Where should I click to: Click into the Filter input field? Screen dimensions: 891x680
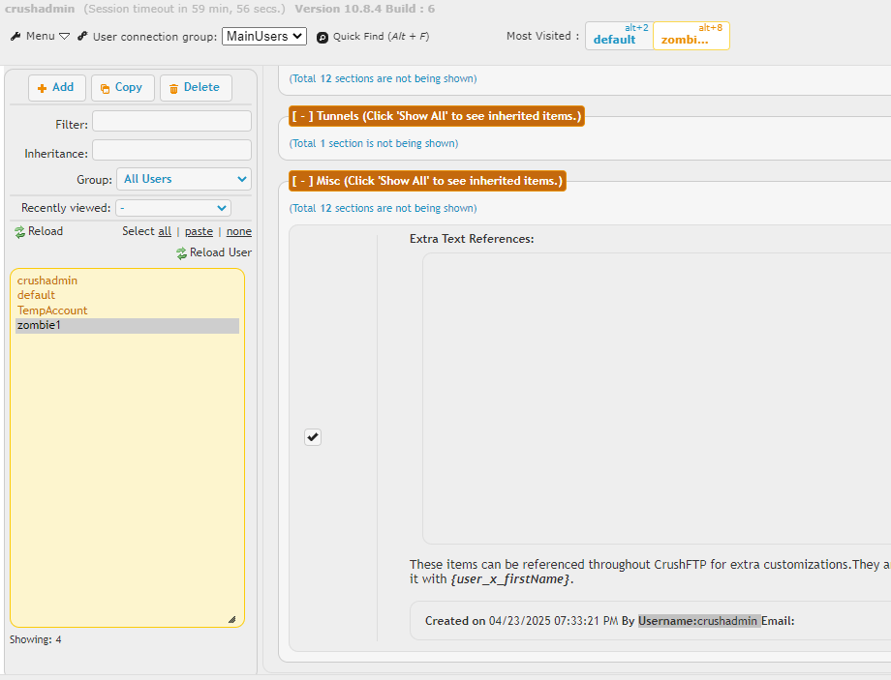click(x=171, y=121)
